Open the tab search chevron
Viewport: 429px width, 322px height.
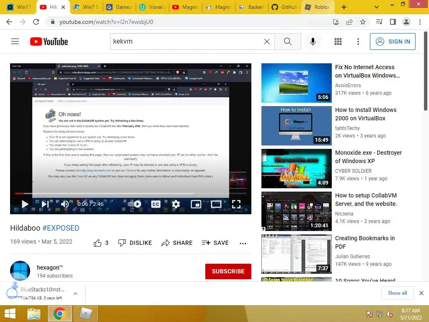pyautogui.click(x=377, y=7)
